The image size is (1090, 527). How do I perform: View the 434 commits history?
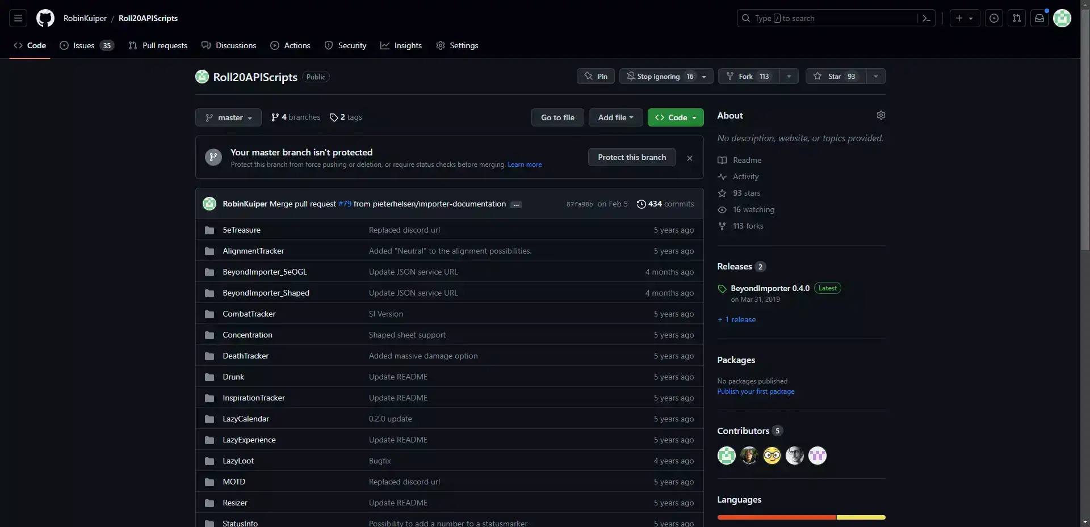click(x=665, y=204)
